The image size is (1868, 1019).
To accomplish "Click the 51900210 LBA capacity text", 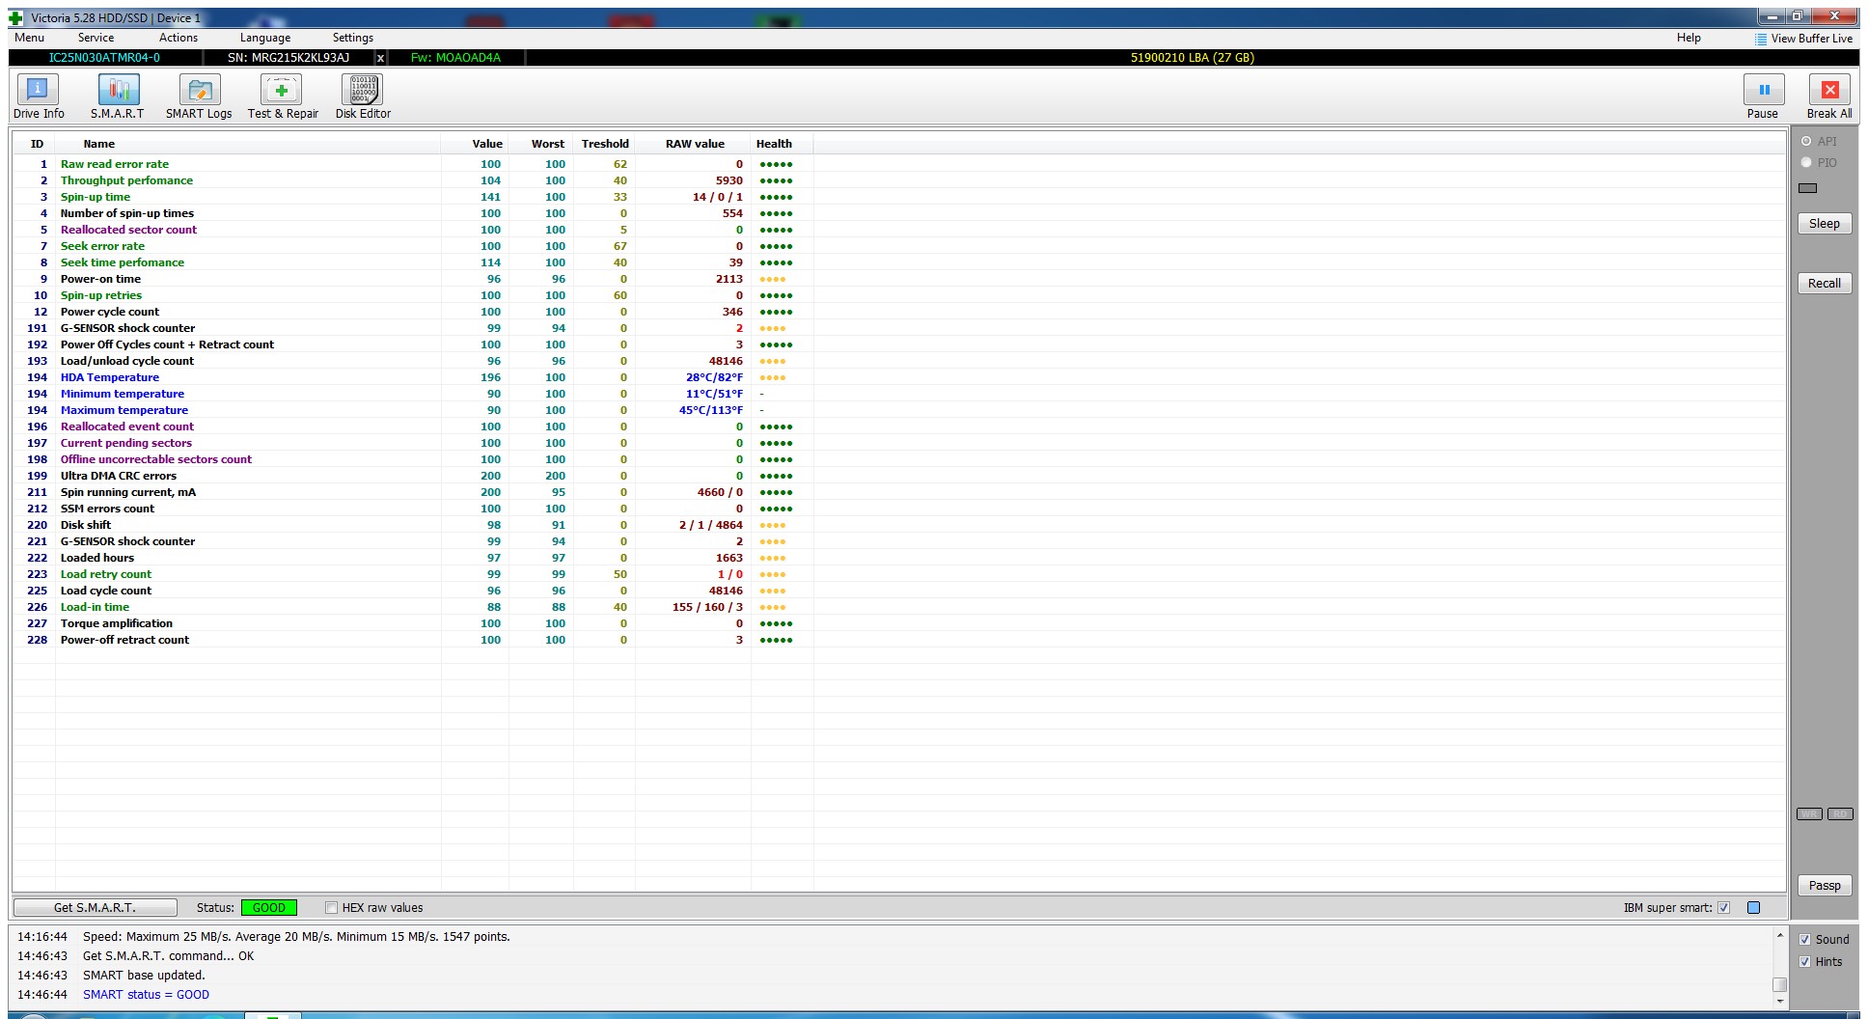I will pos(1193,58).
